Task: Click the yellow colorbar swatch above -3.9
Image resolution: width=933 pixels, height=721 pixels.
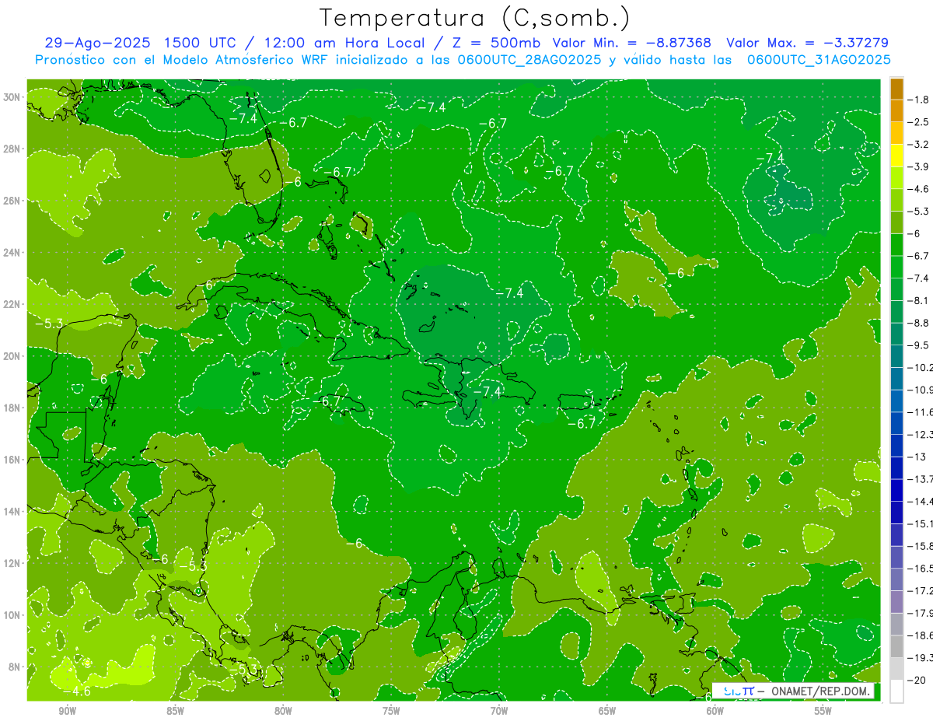Action: click(x=896, y=156)
